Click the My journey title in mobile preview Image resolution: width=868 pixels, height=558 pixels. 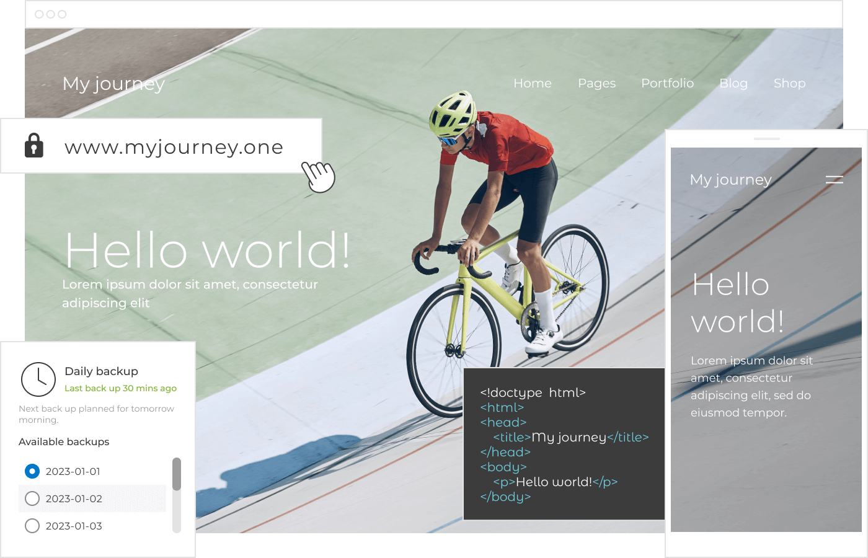[731, 180]
